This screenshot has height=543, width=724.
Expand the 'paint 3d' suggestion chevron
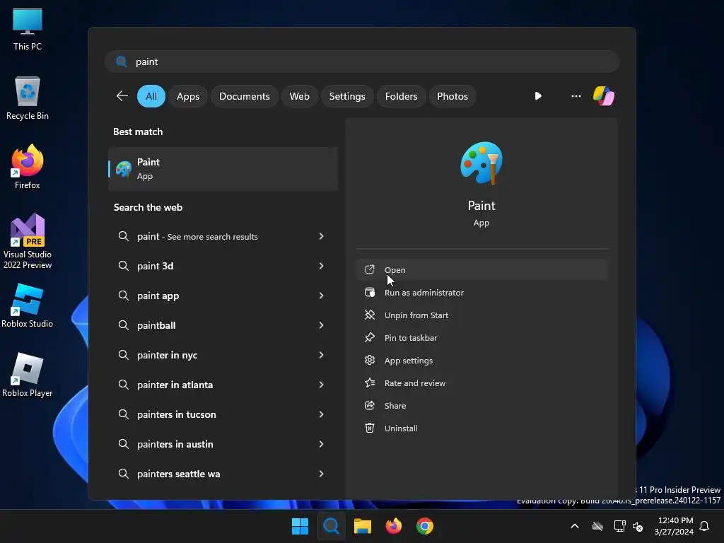pyautogui.click(x=322, y=266)
